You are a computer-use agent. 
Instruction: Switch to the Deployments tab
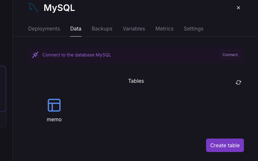44,29
